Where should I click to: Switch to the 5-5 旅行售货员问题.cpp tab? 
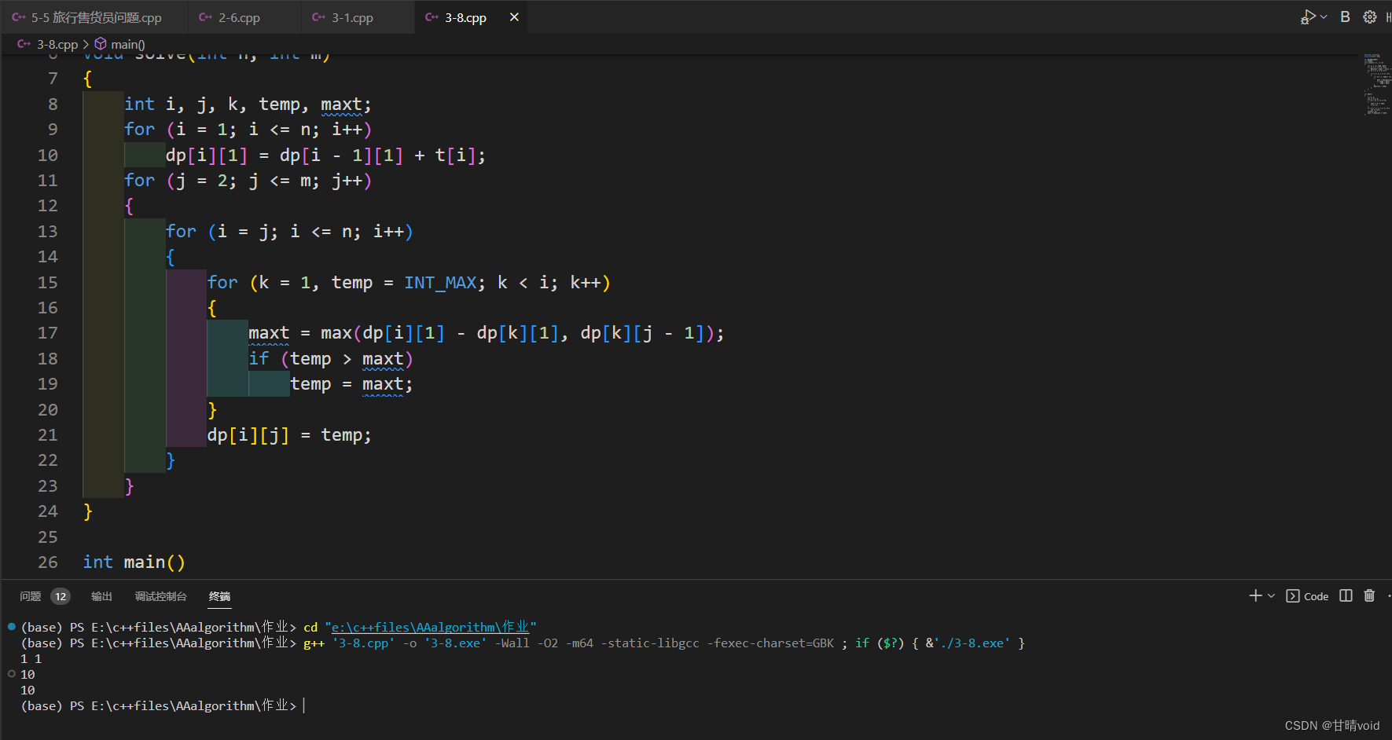click(x=95, y=17)
